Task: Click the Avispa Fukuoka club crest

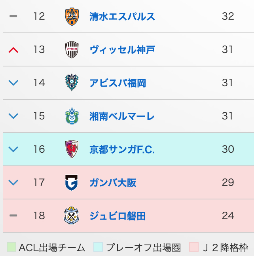Action: pyautogui.click(x=72, y=83)
